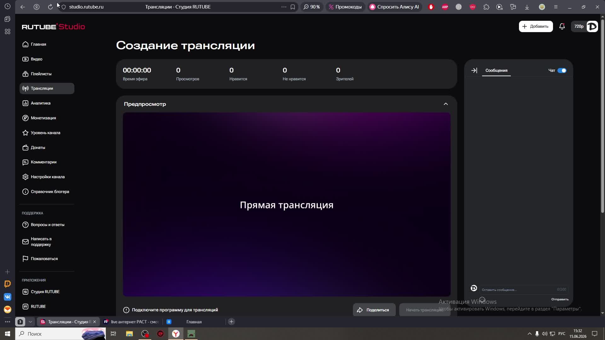Click the page vertical scrollbar

[x=602, y=116]
